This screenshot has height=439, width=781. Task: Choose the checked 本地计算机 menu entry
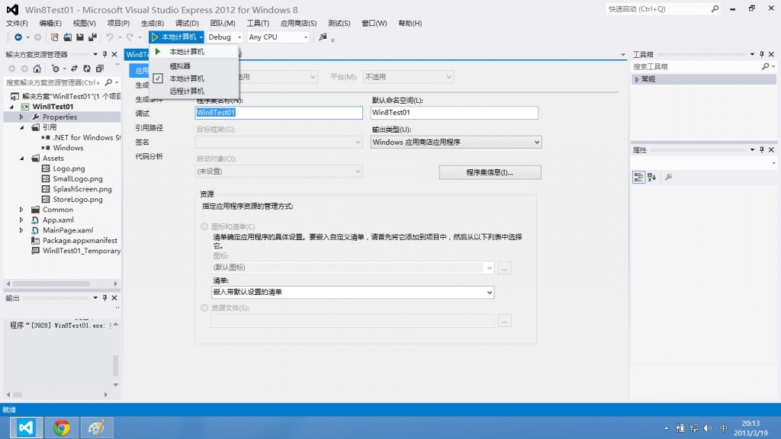(x=186, y=79)
